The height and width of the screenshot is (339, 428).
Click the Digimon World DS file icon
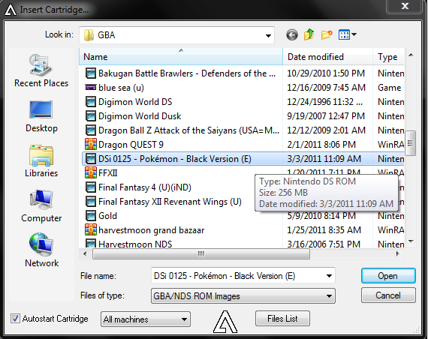tap(91, 102)
